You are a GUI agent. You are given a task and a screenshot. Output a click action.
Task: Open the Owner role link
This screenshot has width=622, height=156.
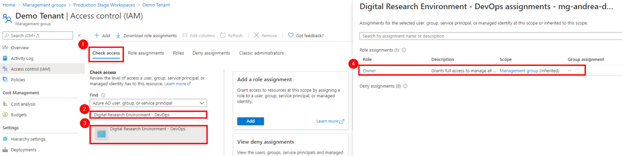pyautogui.click(x=369, y=71)
